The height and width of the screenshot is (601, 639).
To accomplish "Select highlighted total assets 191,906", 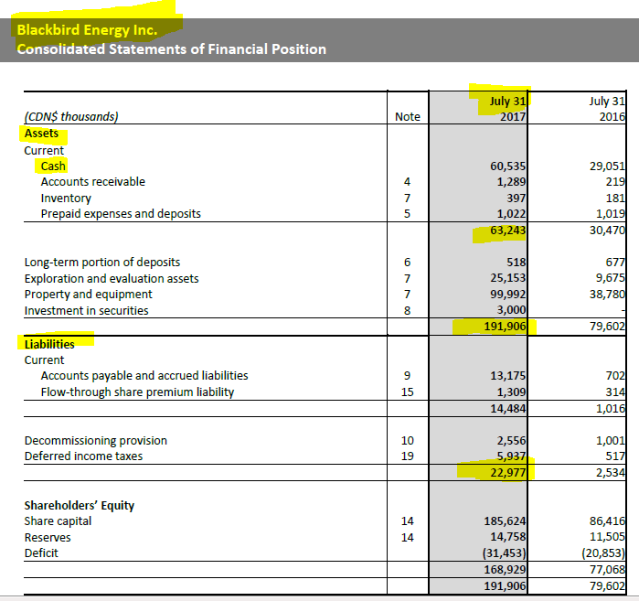I will coord(505,327).
